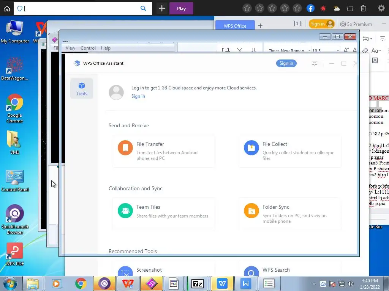Click the File Collect blue icon
The width and height of the screenshot is (389, 291).
(251, 148)
